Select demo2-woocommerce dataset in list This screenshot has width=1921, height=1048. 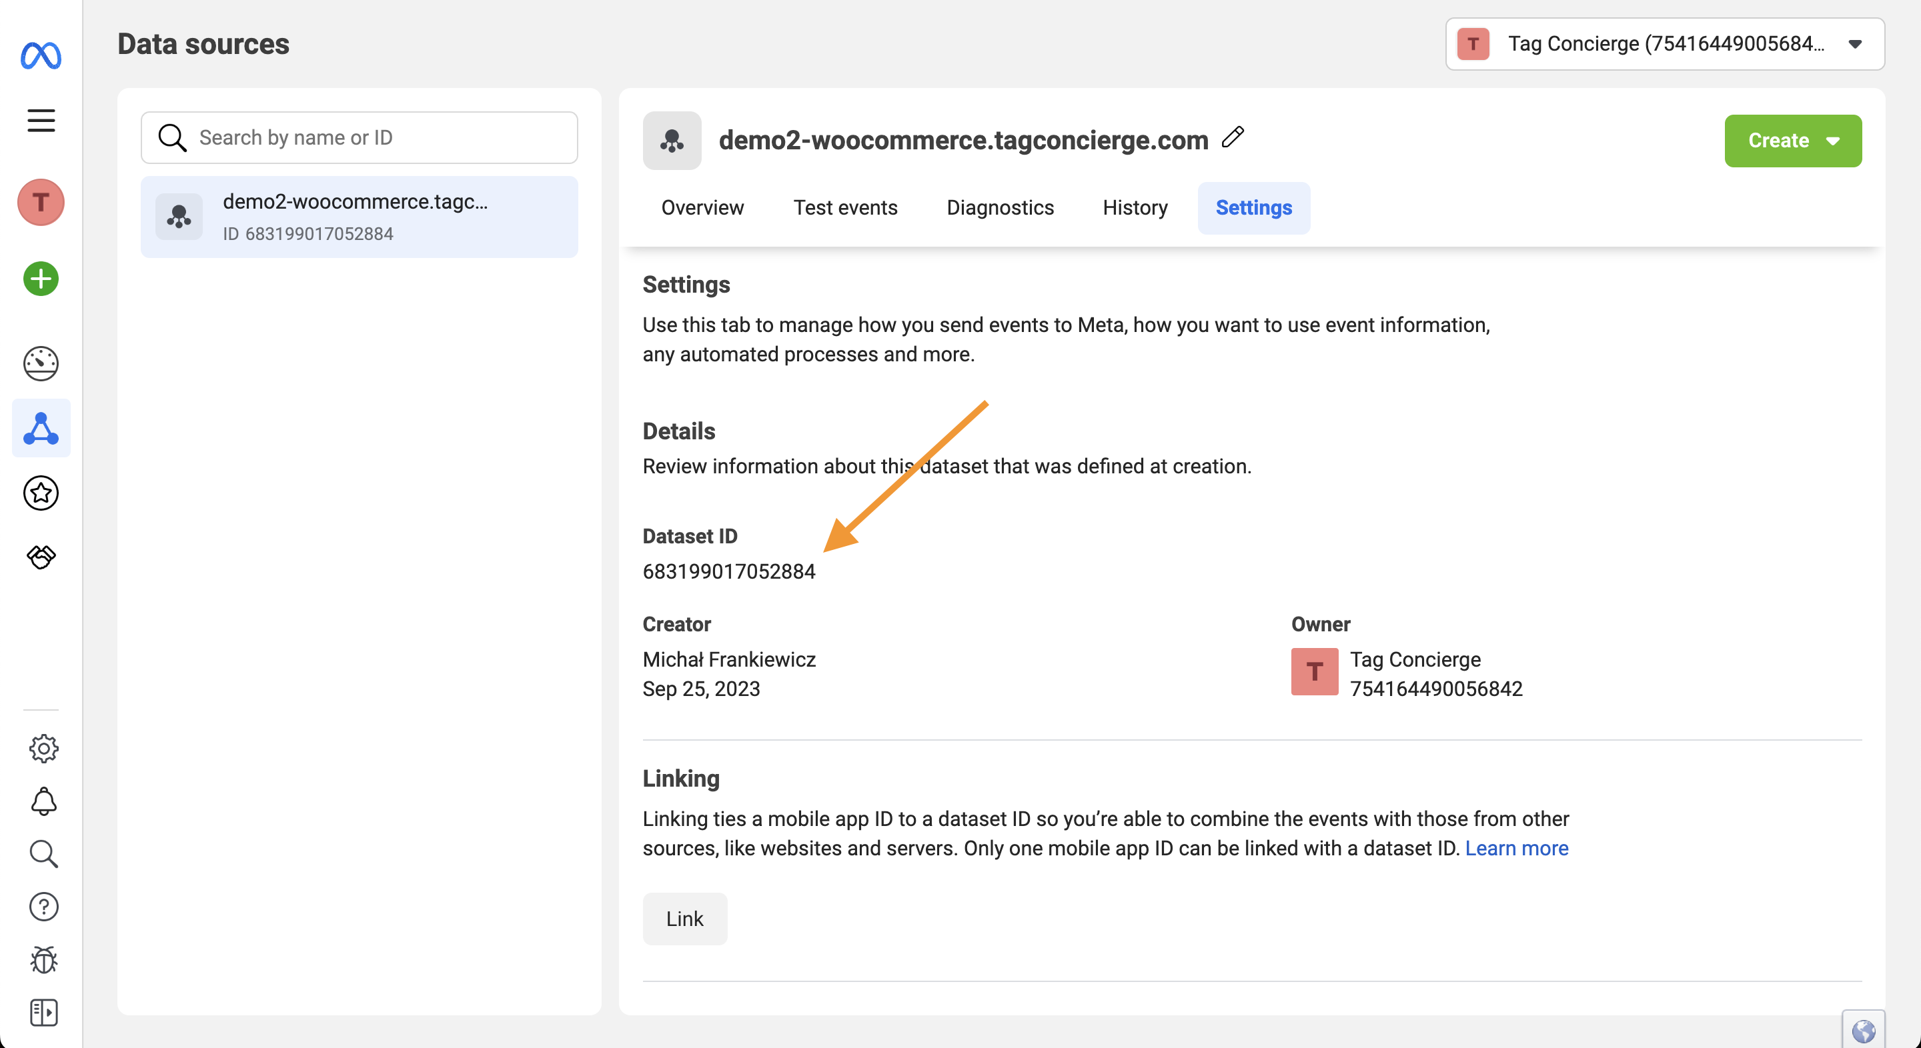[x=360, y=217]
